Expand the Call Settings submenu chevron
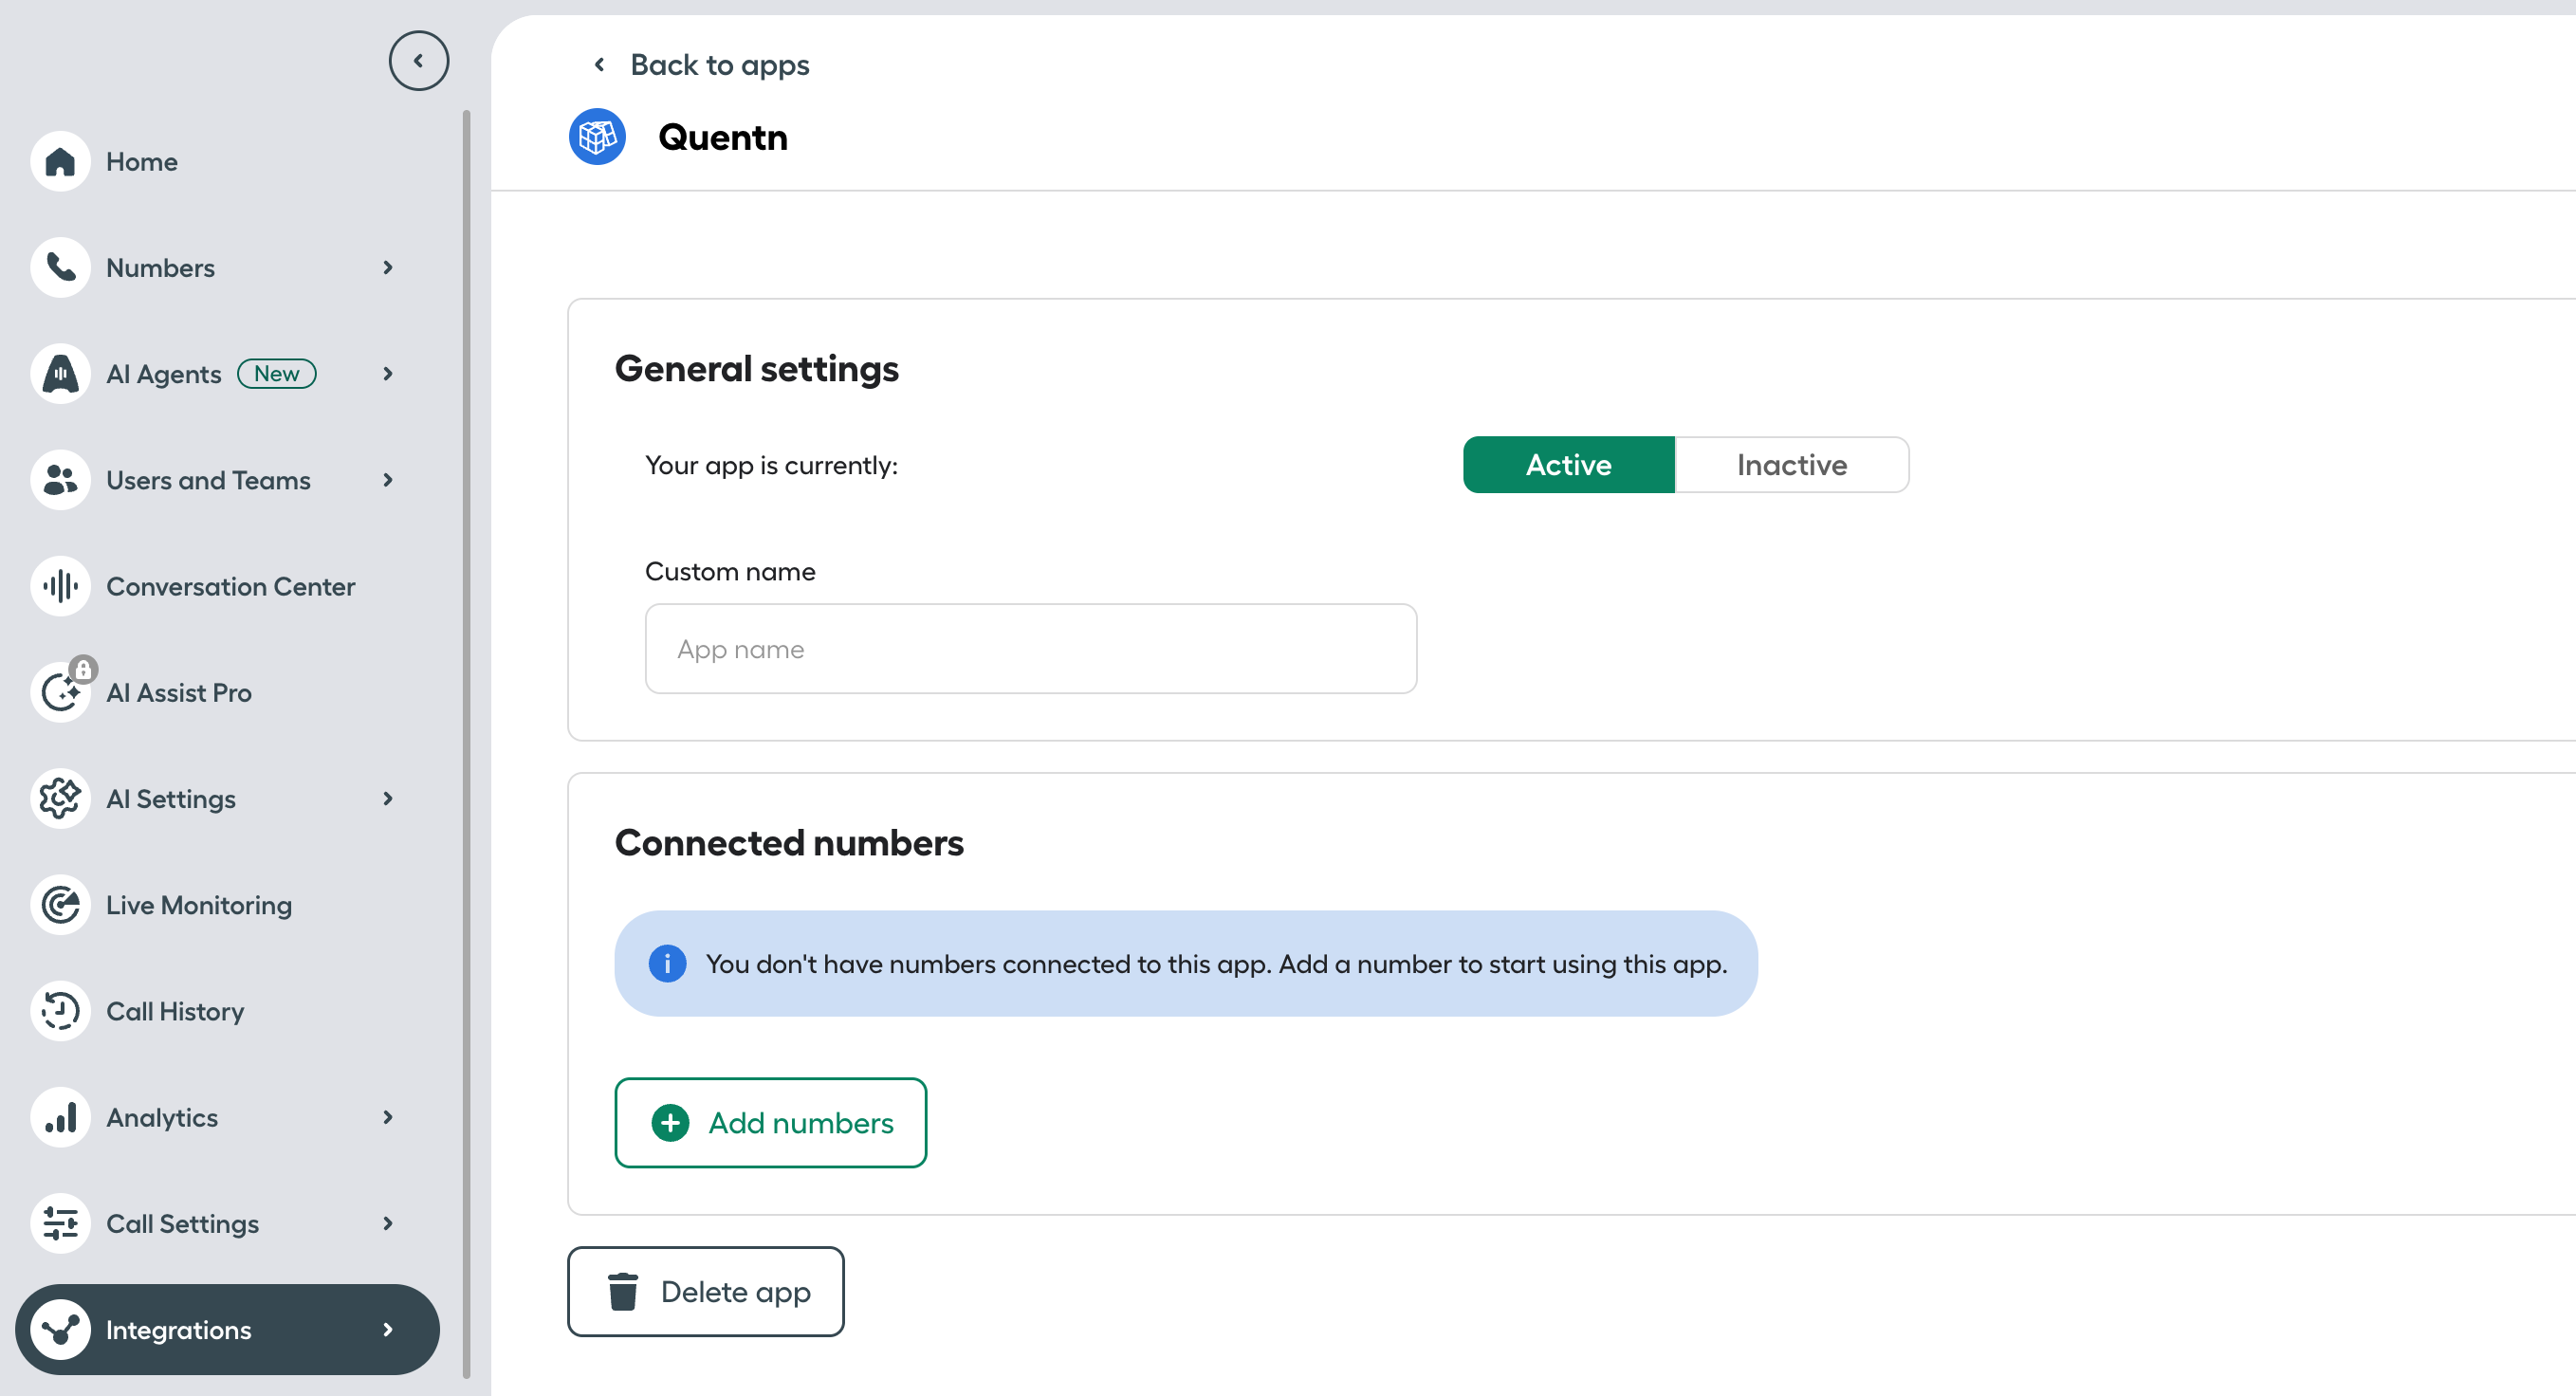Image resolution: width=2576 pixels, height=1396 pixels. (x=388, y=1223)
